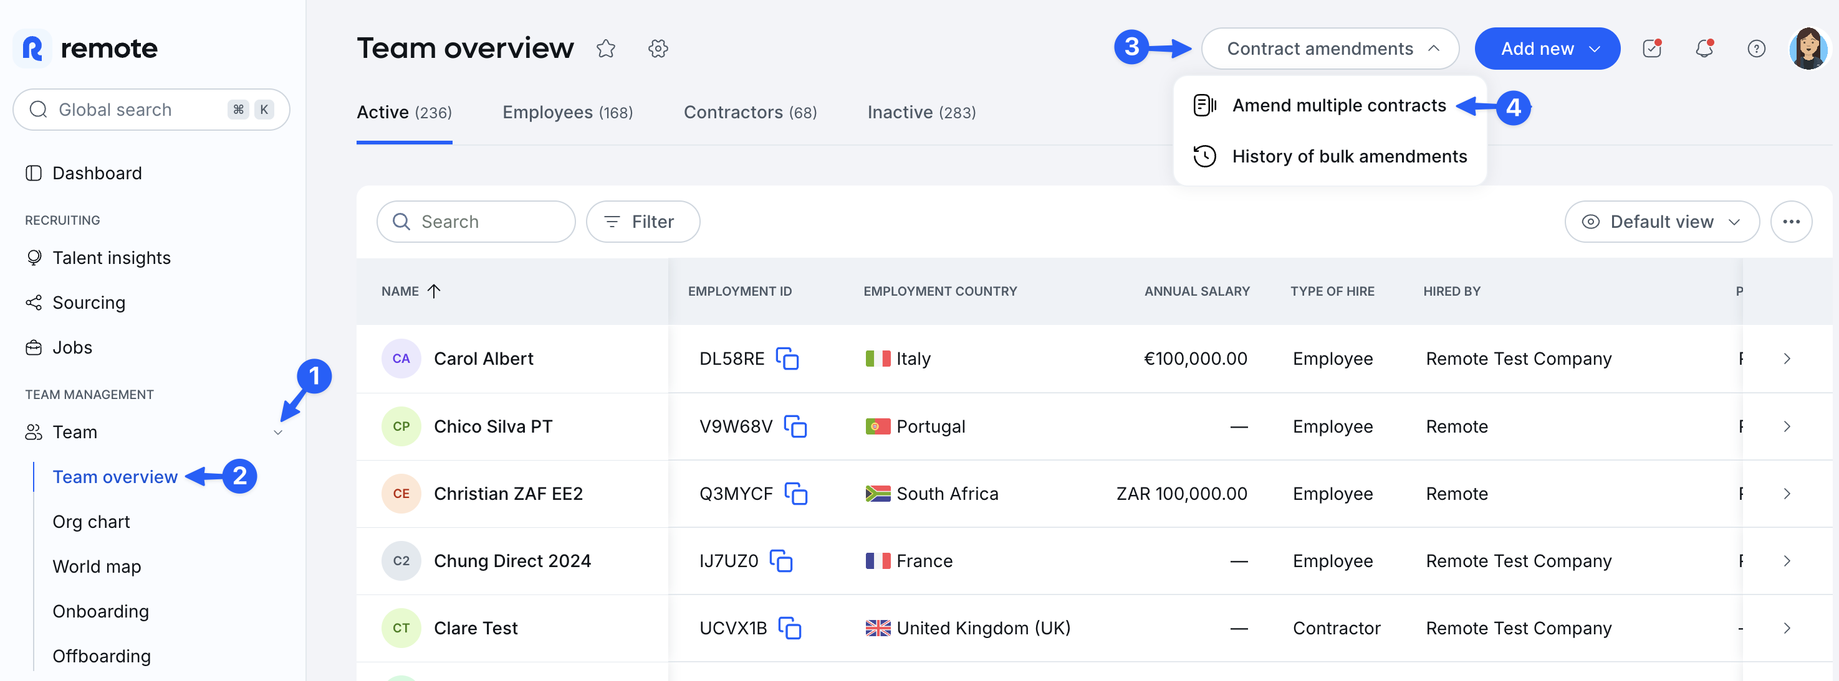Image resolution: width=1839 pixels, height=681 pixels.
Task: Open Org chart in sidebar
Action: coord(92,522)
